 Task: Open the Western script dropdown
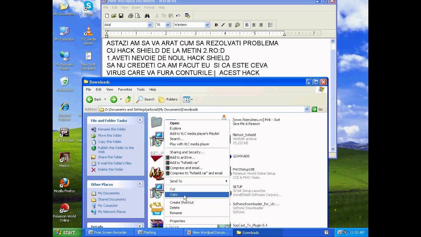click(x=207, y=25)
